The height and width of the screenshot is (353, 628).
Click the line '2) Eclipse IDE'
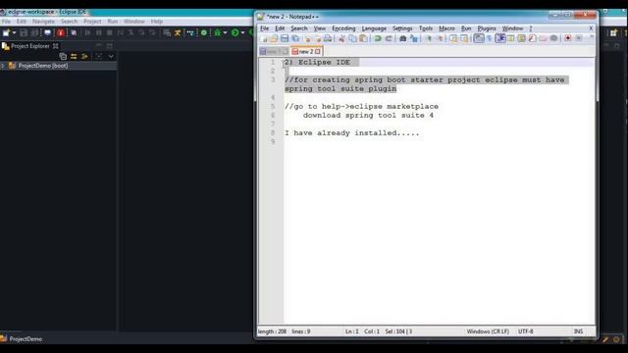tap(317, 63)
